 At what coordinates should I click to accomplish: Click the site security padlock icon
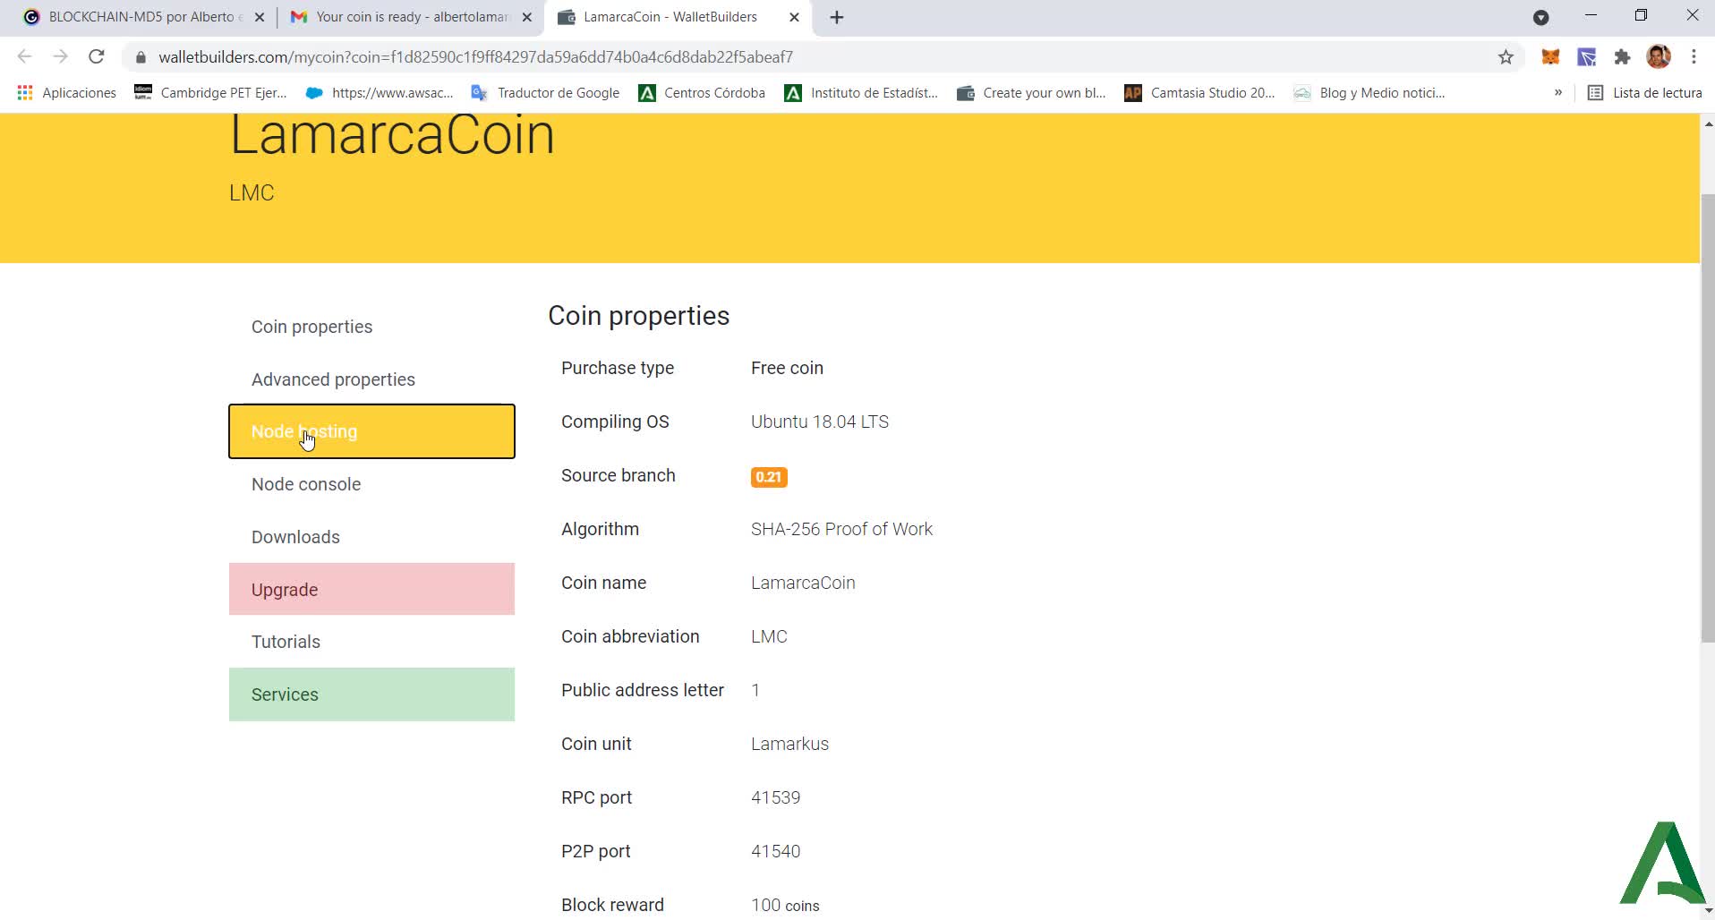point(140,56)
